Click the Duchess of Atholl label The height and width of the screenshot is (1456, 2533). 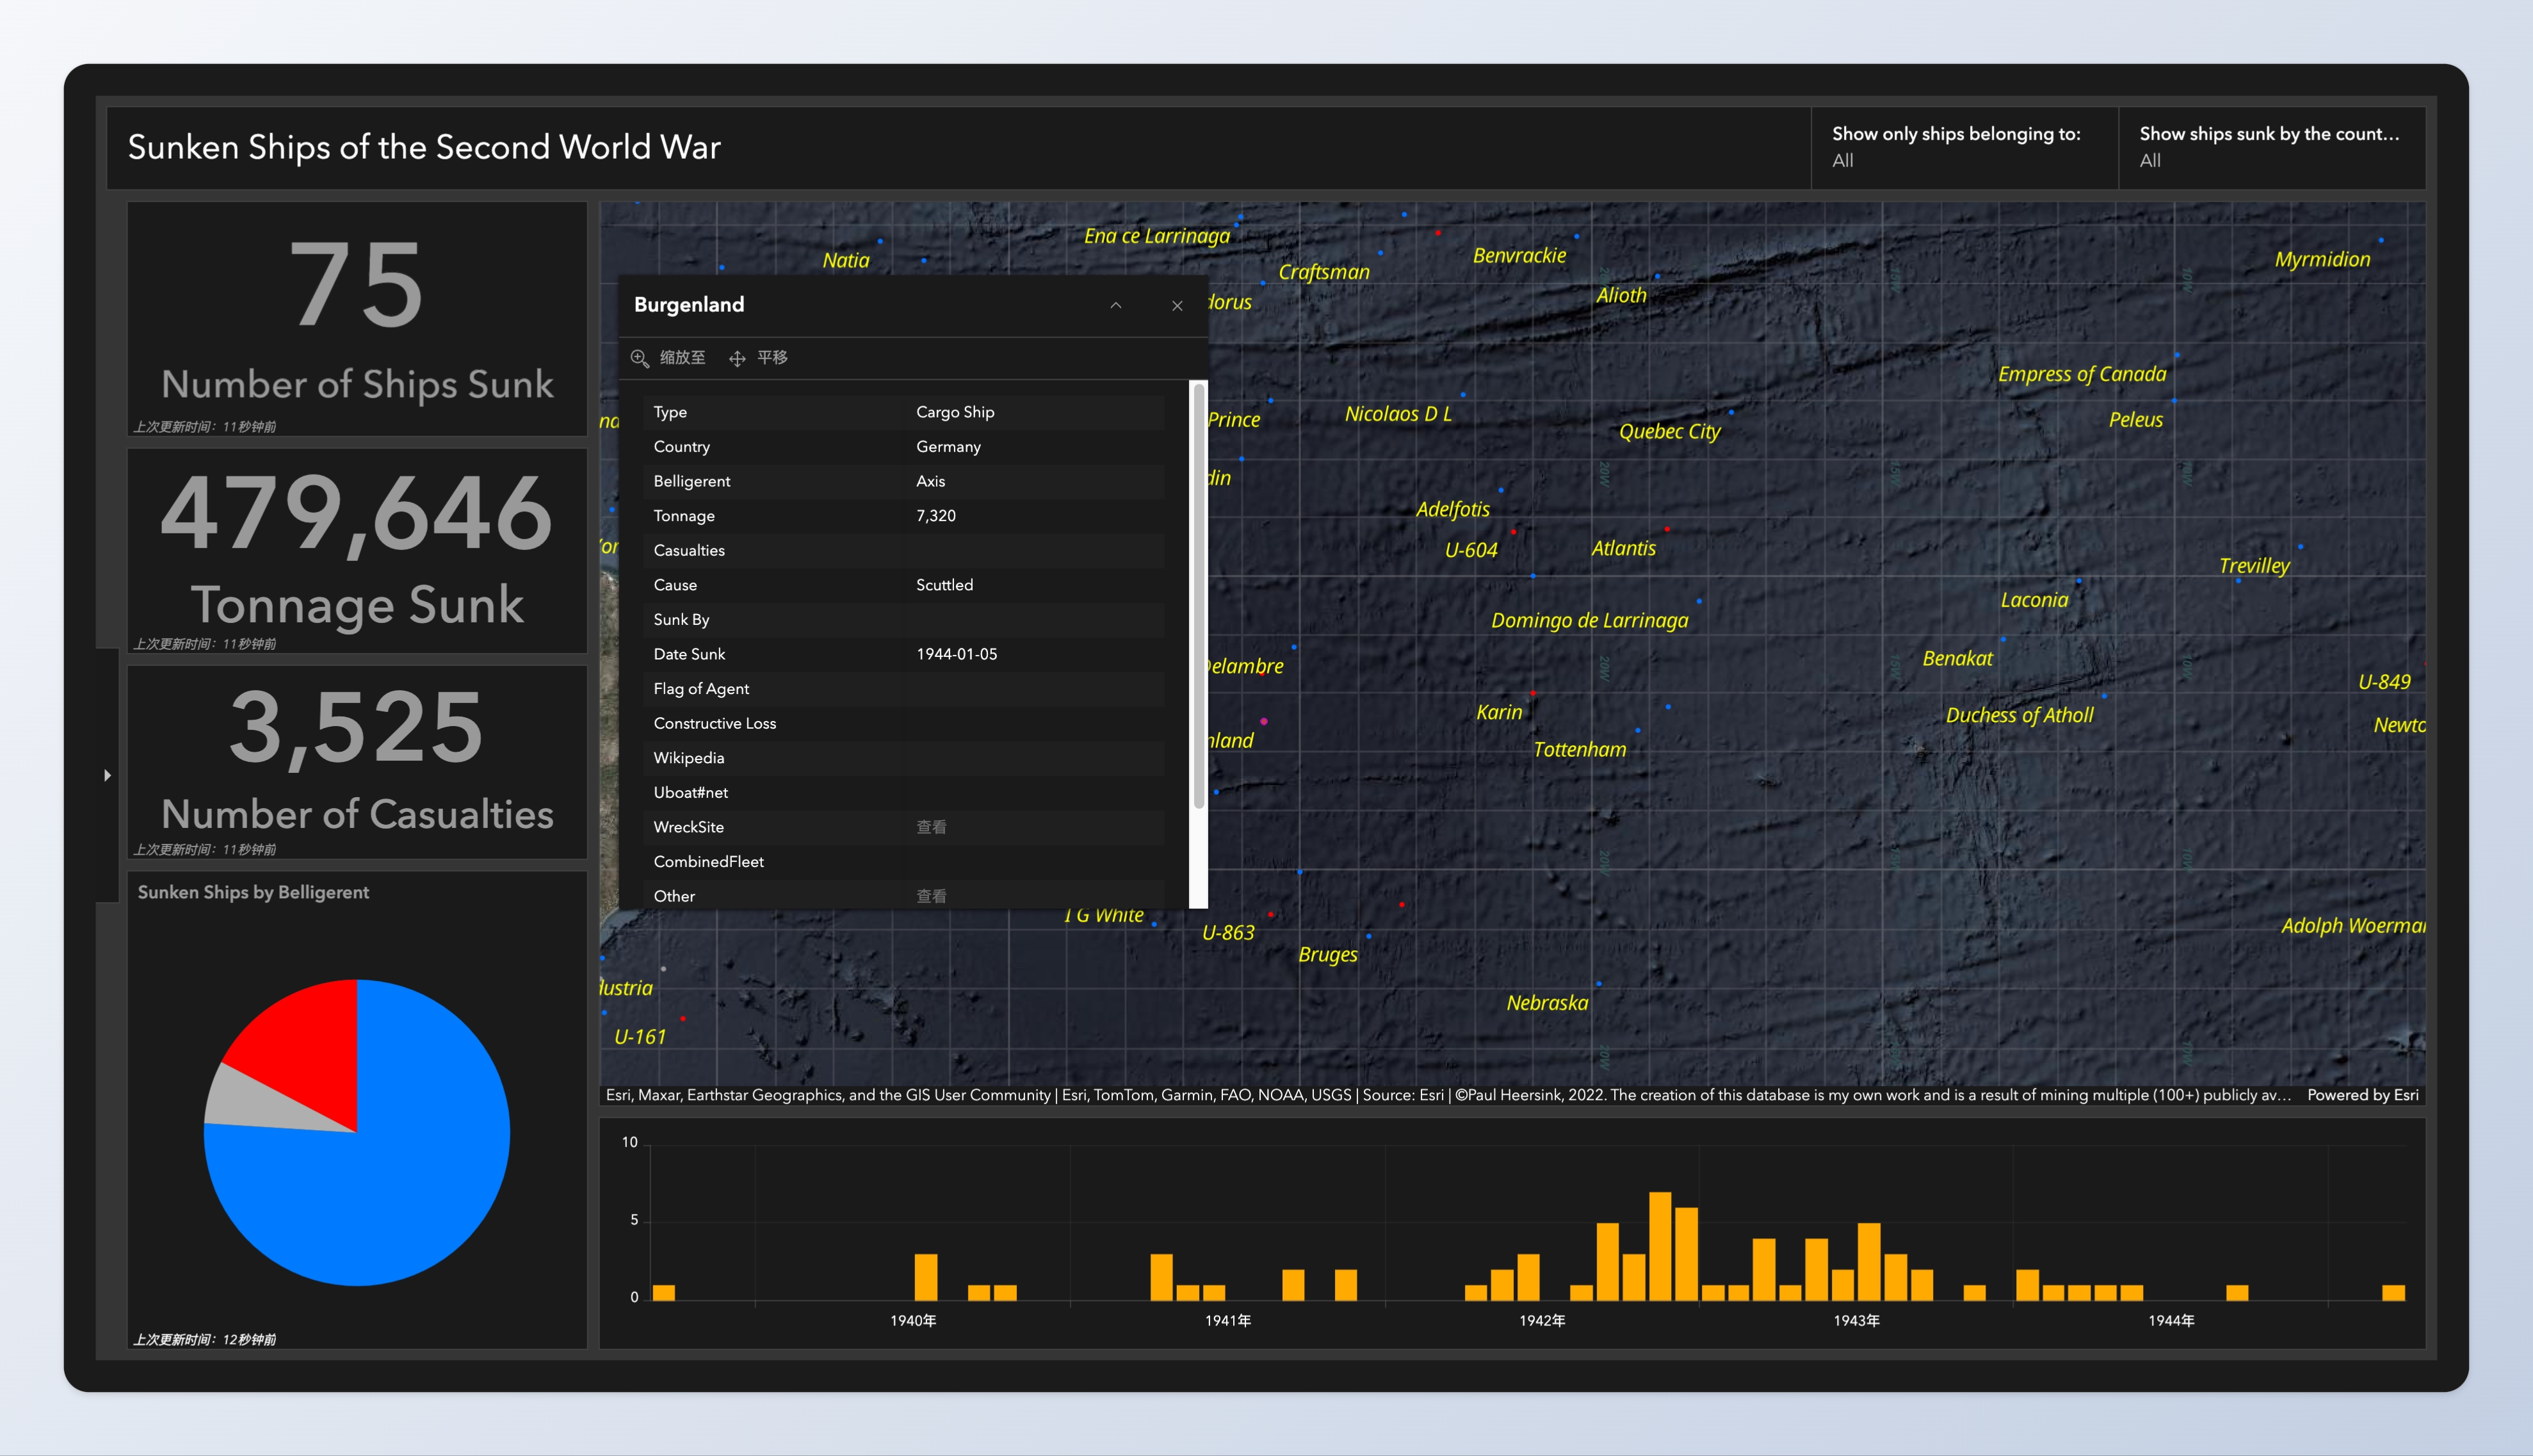click(x=2019, y=715)
